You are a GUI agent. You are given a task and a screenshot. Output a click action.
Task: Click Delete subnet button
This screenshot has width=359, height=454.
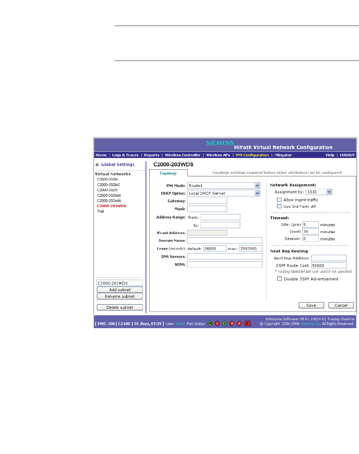120,307
